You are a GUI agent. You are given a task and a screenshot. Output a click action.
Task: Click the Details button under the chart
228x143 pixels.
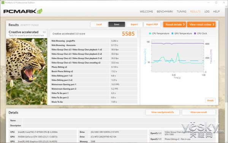tap(211, 101)
